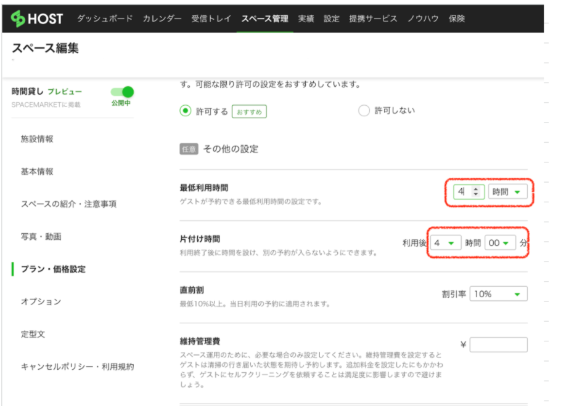This screenshot has height=406, width=561.
Task: Open the 提携サービス menu item
Action: pyautogui.click(x=373, y=18)
